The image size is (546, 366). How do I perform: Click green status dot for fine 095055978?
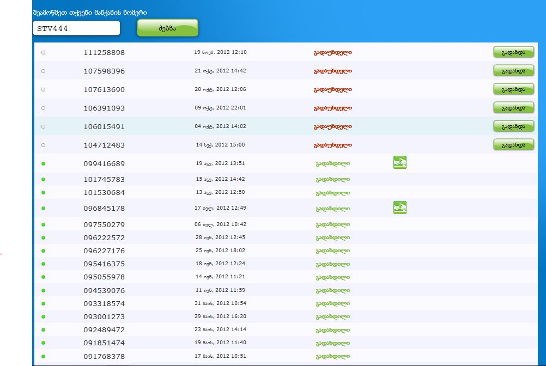[x=43, y=277]
